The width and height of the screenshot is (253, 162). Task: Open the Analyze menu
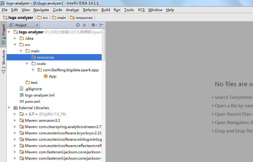[x=73, y=10]
